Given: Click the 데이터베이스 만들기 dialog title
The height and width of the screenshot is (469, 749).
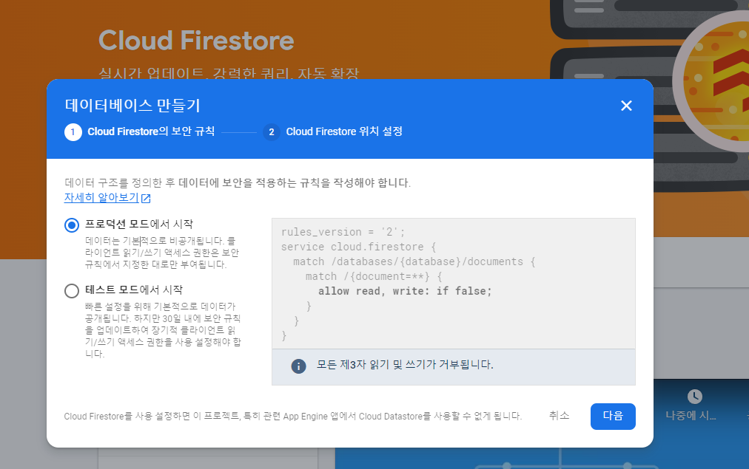Looking at the screenshot, I should point(132,106).
